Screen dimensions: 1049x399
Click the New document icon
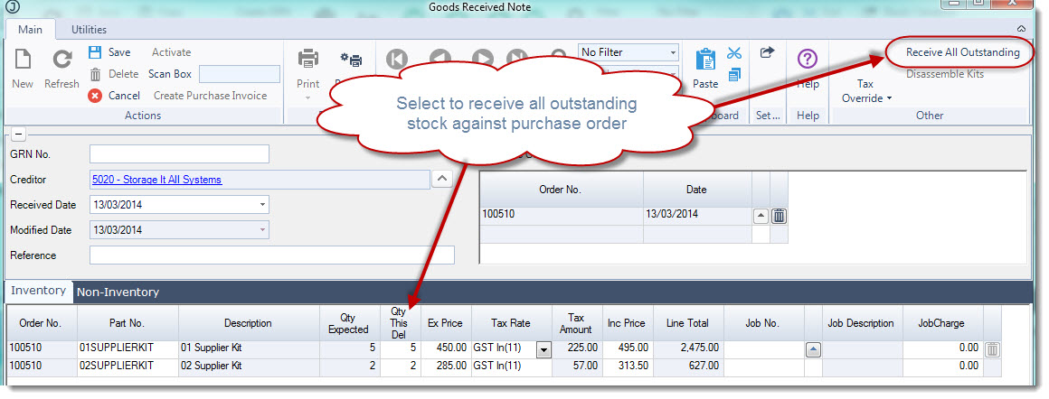tap(23, 60)
